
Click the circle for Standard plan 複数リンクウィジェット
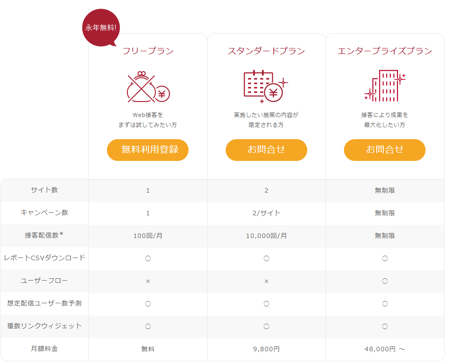tap(266, 326)
